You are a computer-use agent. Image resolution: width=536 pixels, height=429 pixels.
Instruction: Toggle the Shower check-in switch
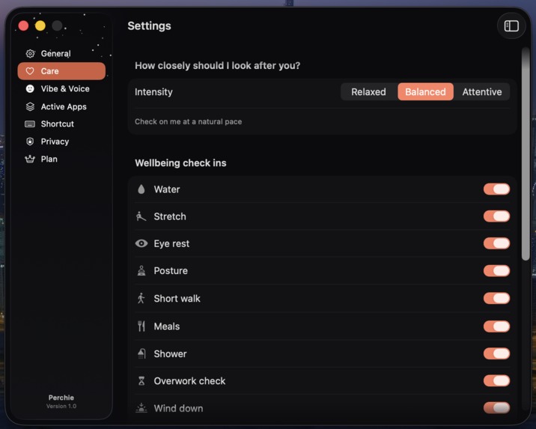496,353
